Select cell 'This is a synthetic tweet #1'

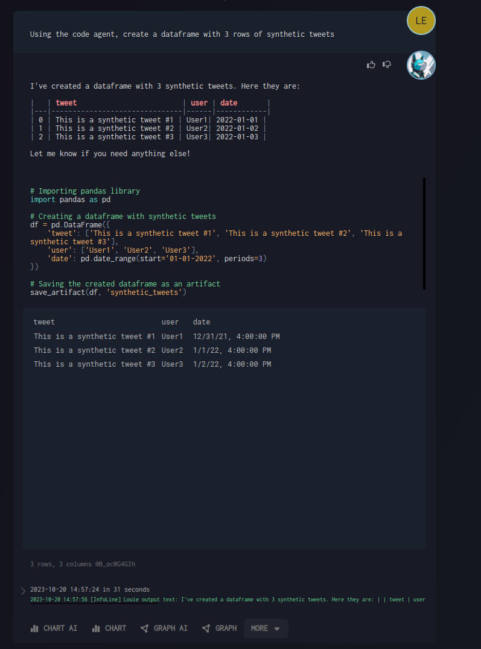(95, 337)
